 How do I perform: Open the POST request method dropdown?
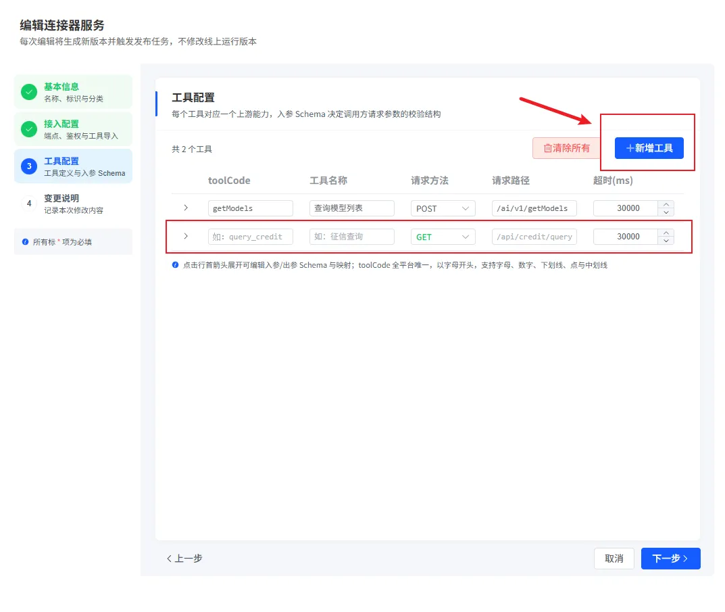tap(443, 208)
